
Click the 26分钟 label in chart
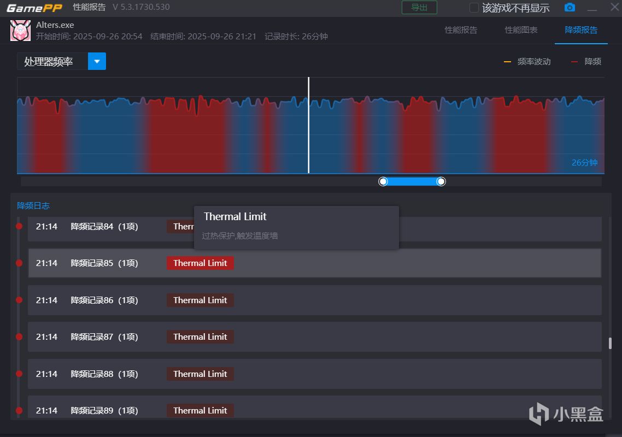584,163
